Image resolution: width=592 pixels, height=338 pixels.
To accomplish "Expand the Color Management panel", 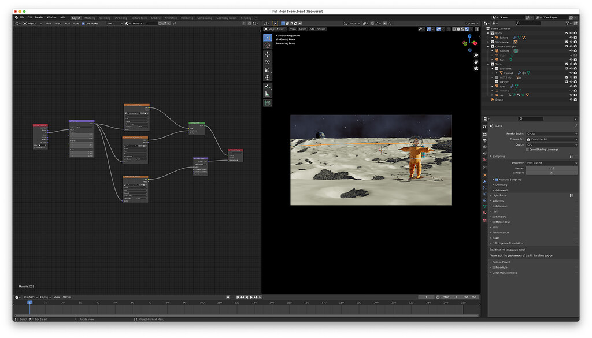I will pos(504,273).
